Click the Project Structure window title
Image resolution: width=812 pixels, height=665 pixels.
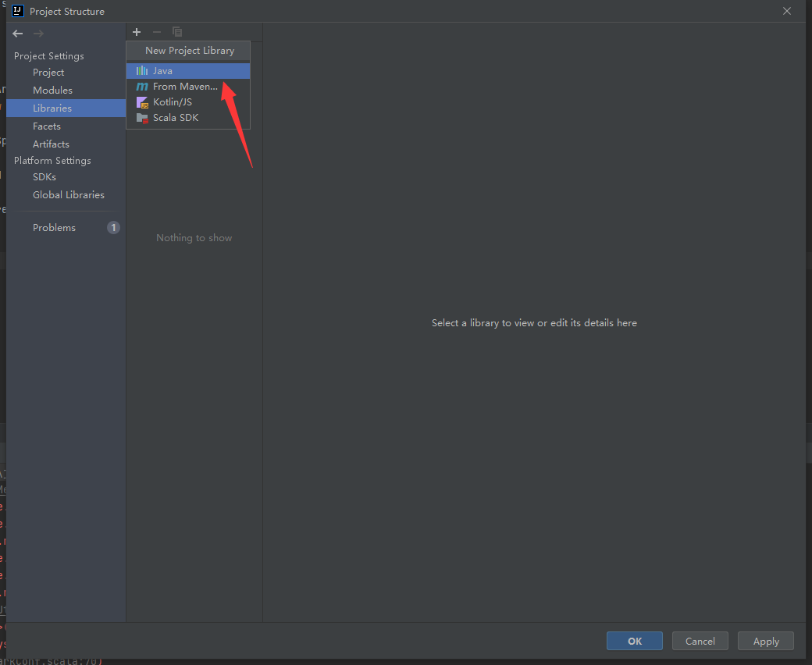[x=67, y=12]
